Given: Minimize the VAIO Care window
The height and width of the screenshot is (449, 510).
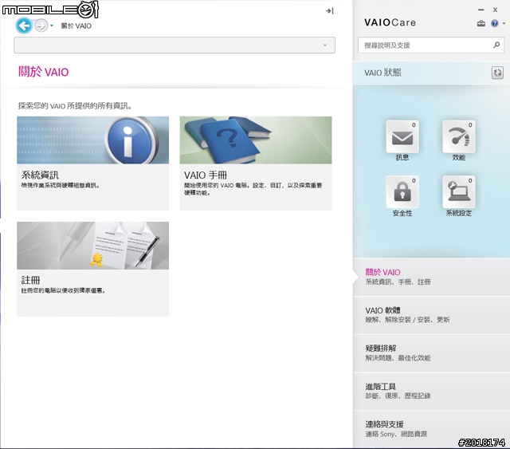Looking at the screenshot, I should (x=481, y=10).
